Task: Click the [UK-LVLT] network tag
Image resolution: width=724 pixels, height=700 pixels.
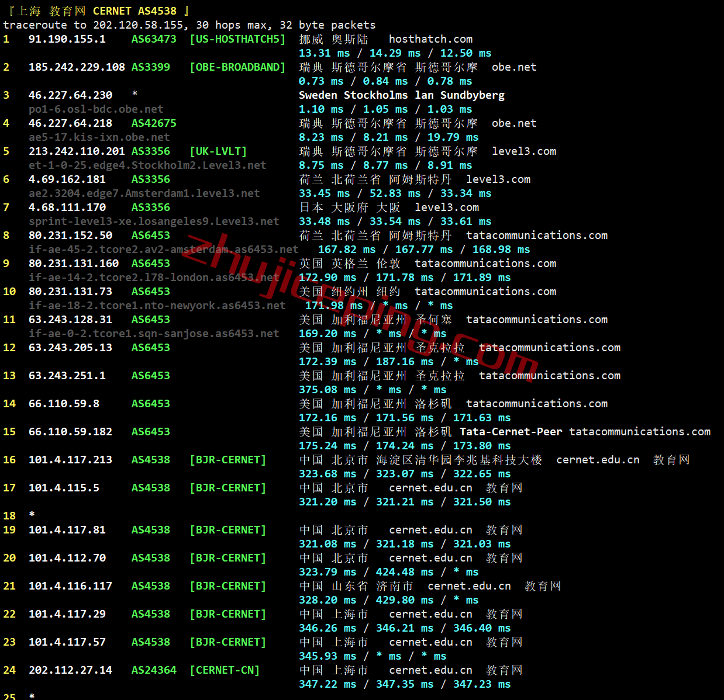Action: 218,151
